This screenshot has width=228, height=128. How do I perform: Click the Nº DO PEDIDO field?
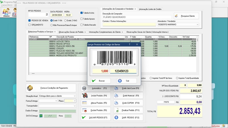coord(38,15)
